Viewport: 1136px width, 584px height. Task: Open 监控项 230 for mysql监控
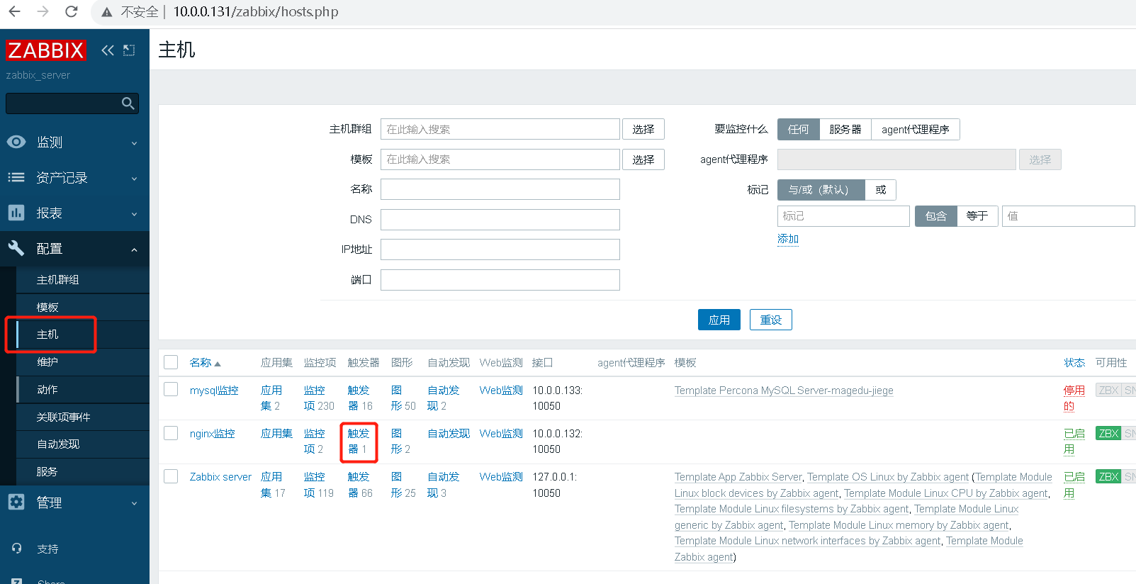coord(319,398)
